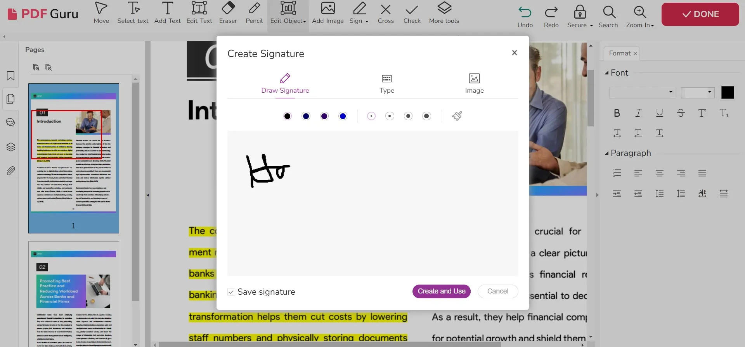Activate the Add Text tool
745x347 pixels.
[167, 13]
